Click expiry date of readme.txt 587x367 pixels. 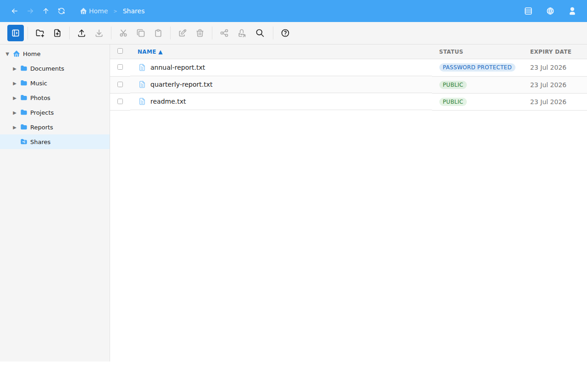click(x=548, y=102)
